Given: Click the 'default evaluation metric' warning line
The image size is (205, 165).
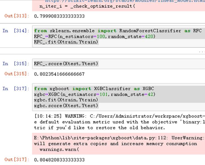Looking at the screenshot, I should click(119, 122).
